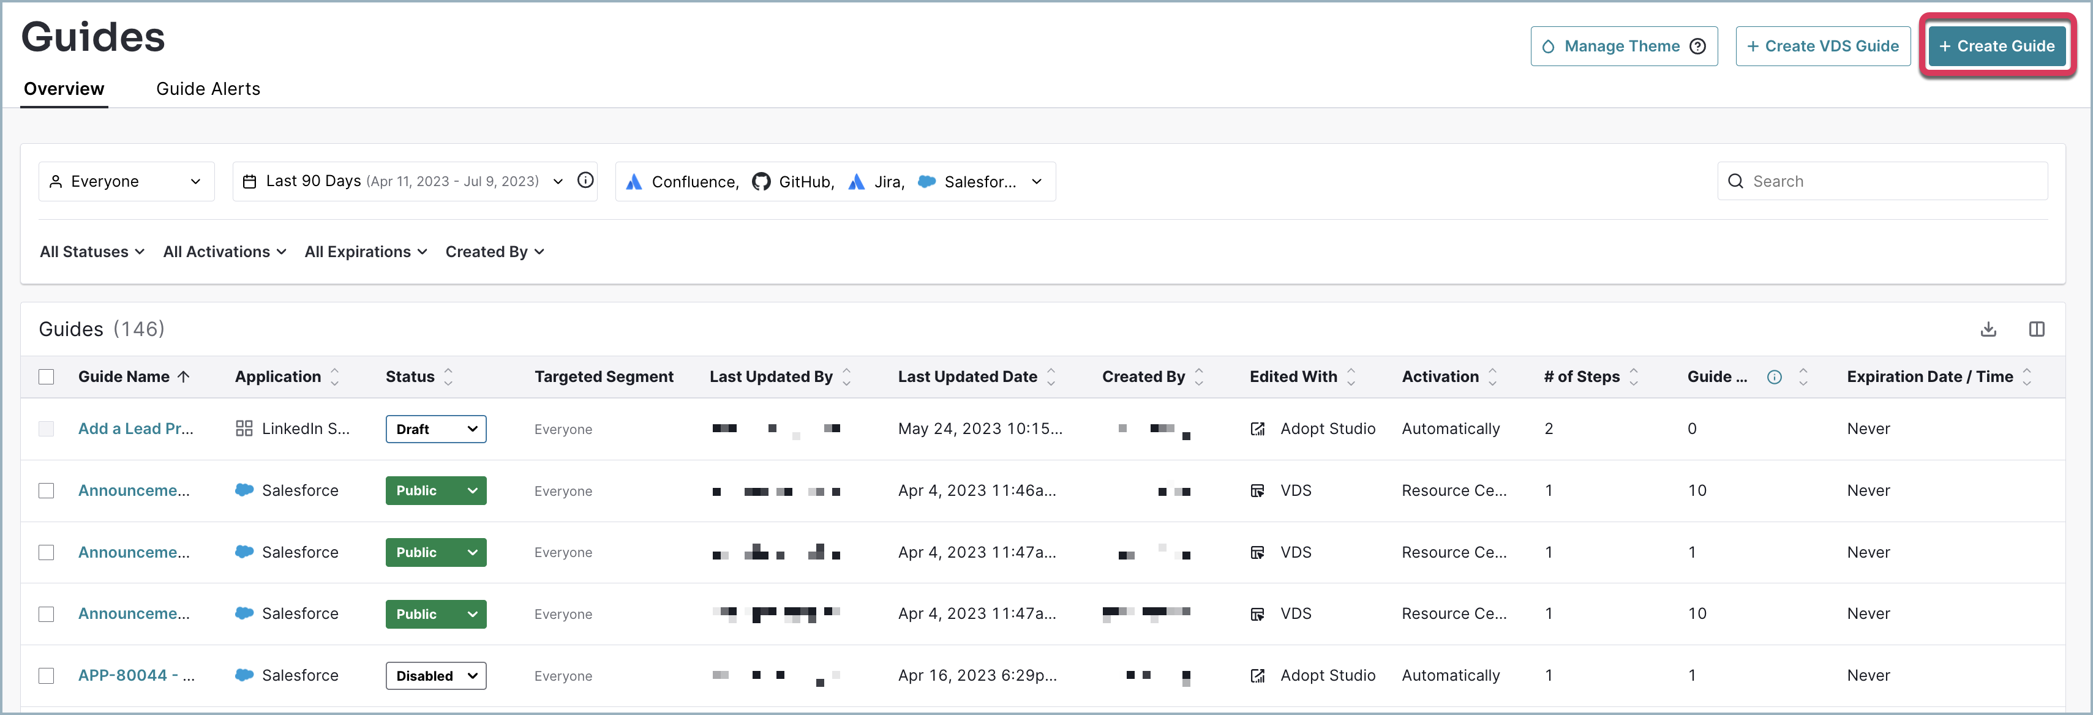The height and width of the screenshot is (715, 2093).
Task: Open the Everyone segment dropdown
Action: point(127,181)
